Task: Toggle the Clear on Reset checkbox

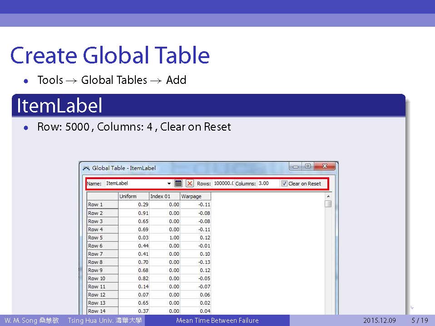Action: (284, 184)
